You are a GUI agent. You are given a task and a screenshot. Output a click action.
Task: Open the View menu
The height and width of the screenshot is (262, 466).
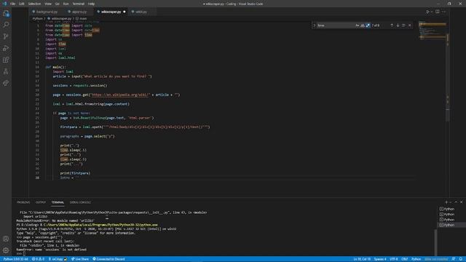click(48, 4)
